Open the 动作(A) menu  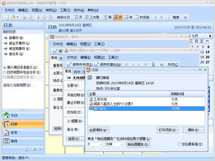click(79, 10)
